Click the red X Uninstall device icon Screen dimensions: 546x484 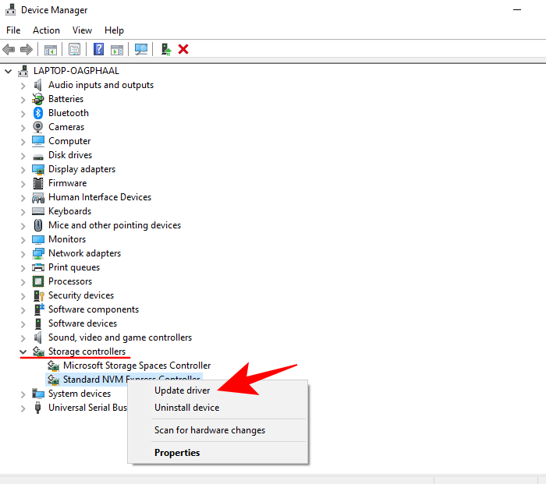pyautogui.click(x=183, y=49)
